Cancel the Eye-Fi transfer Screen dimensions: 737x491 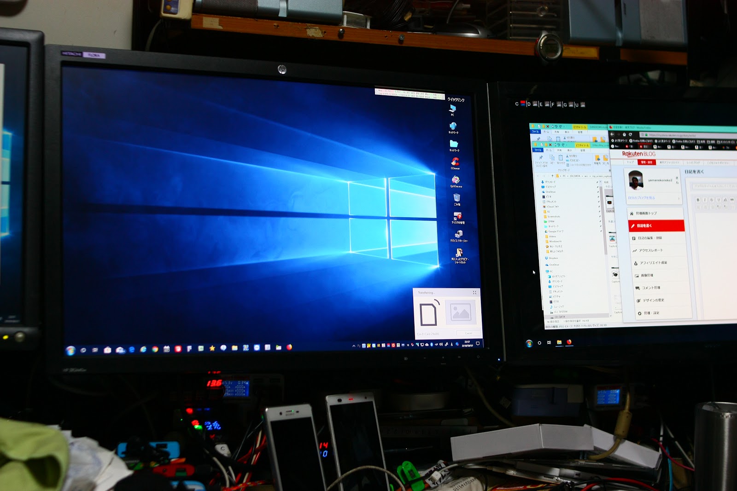pos(468,333)
